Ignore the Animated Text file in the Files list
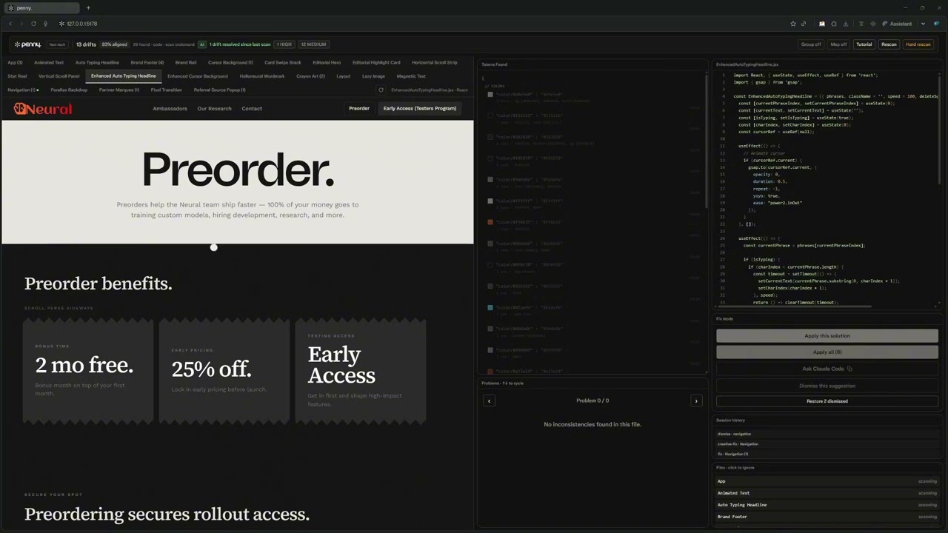The width and height of the screenshot is (948, 533). click(x=827, y=493)
